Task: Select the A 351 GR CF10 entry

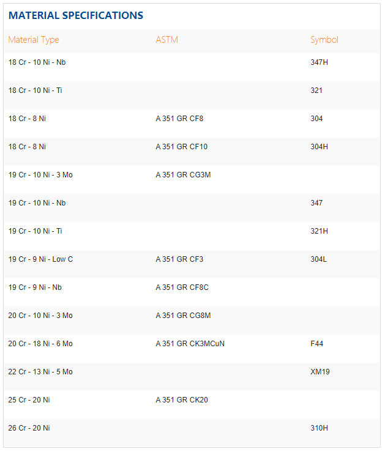Action: [x=181, y=147]
